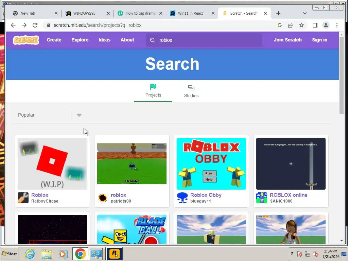The height and width of the screenshot is (261, 348).
Task: Reload the Scratch search page
Action: click(x=35, y=25)
